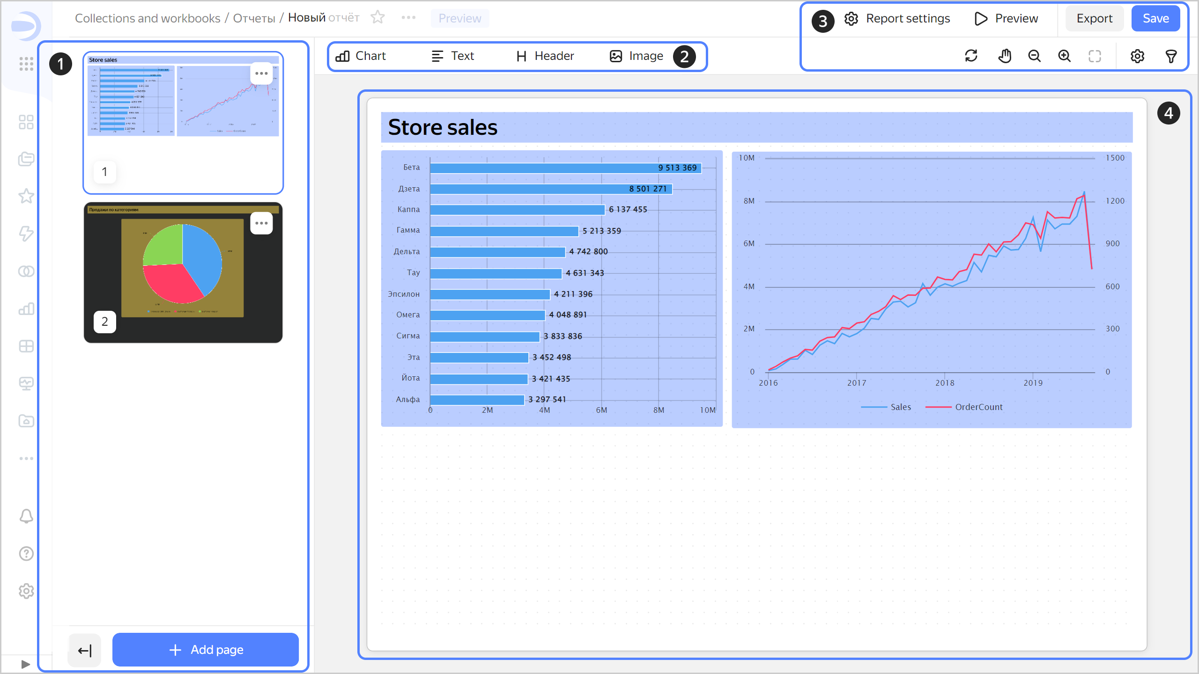Add a Chart widget

point(361,56)
